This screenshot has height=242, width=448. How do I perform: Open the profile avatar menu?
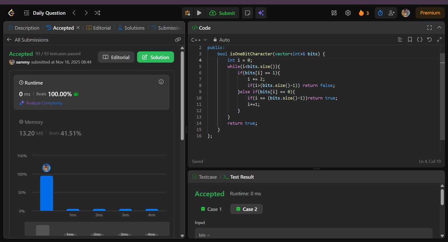406,13
